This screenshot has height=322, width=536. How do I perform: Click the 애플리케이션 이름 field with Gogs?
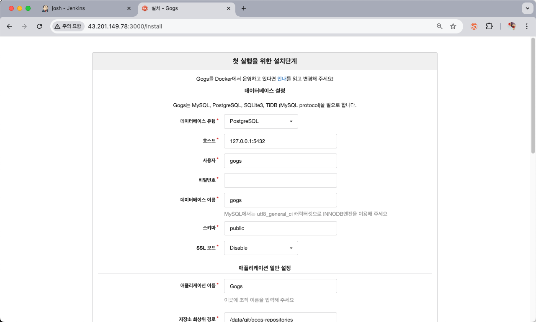(x=281, y=286)
